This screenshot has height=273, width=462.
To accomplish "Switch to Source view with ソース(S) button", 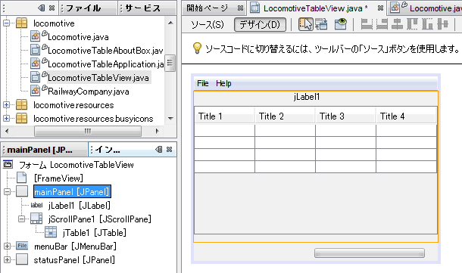I will pyautogui.click(x=208, y=24).
